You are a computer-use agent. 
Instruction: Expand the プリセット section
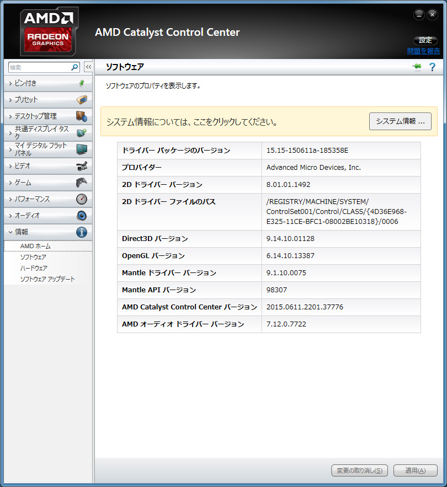(48, 100)
